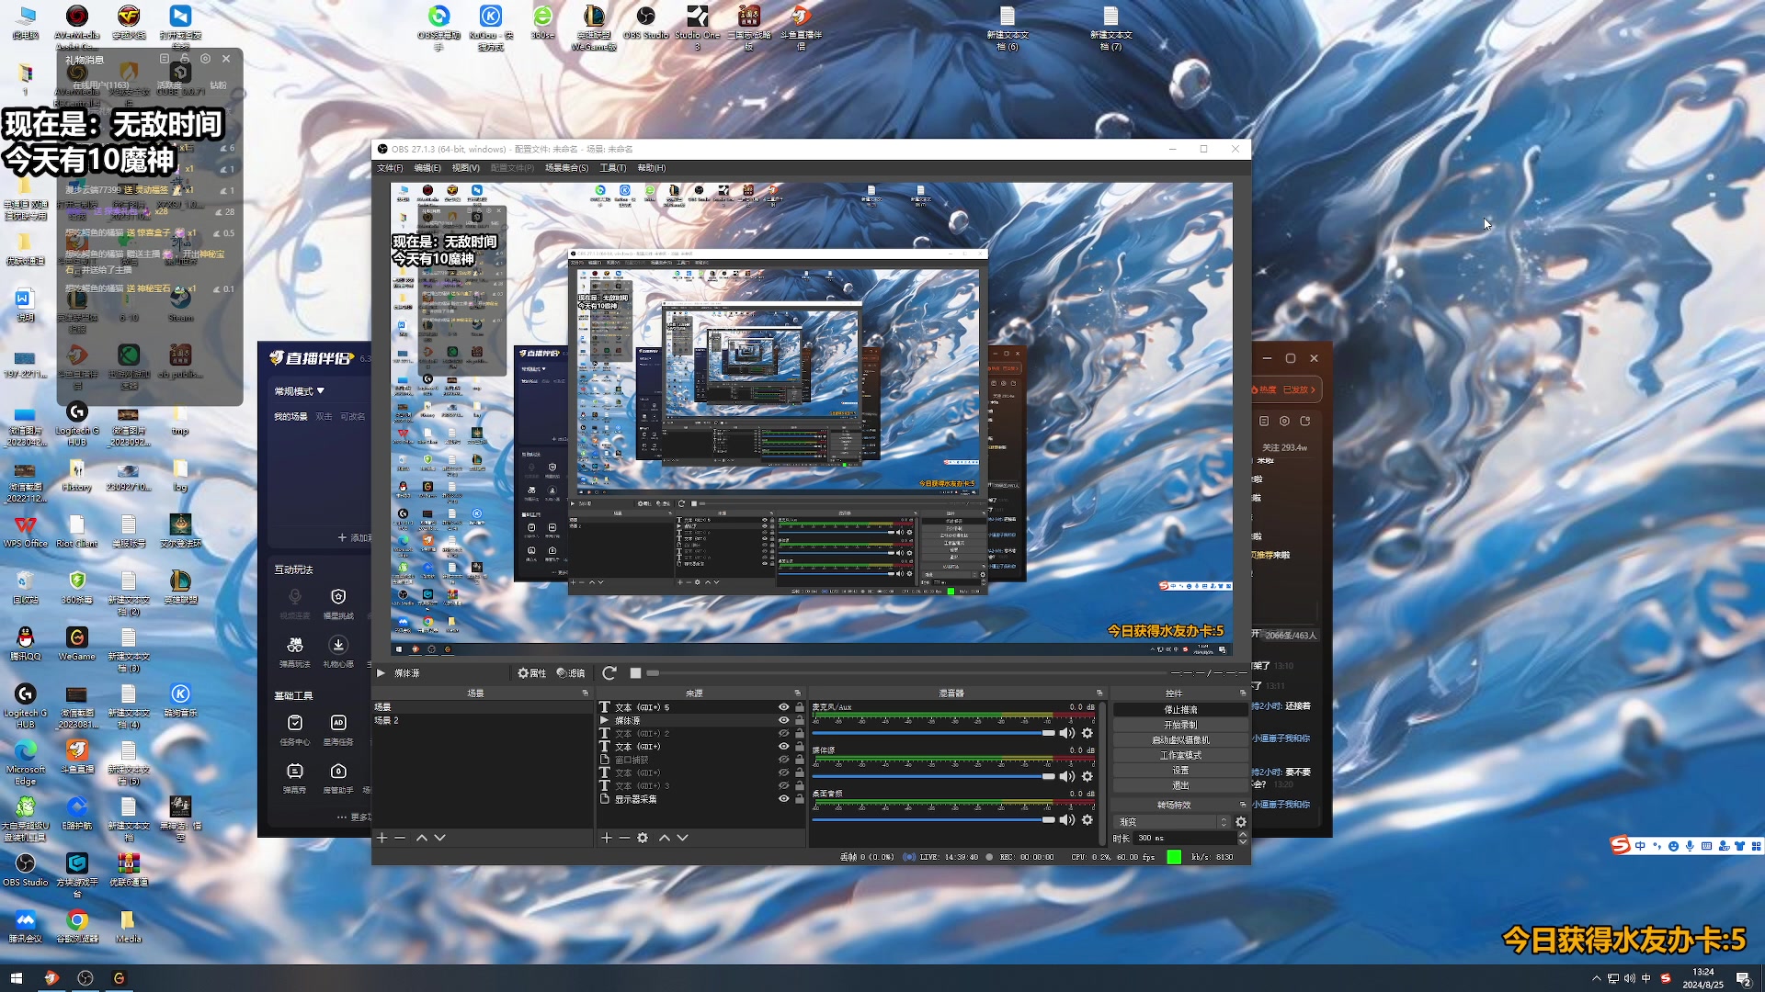Open the 工具(T) menu
This screenshot has width=1765, height=992.
[613, 168]
